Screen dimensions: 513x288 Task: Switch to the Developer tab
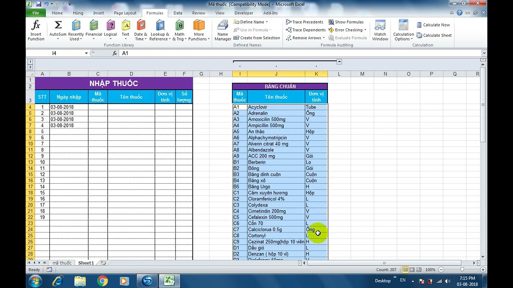click(x=244, y=13)
